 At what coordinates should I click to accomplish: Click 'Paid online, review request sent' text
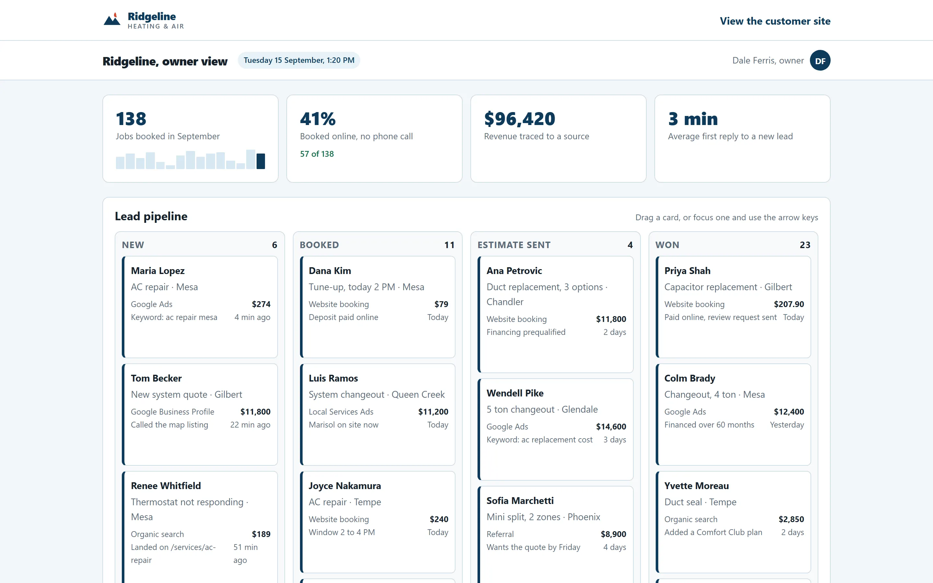coord(720,317)
